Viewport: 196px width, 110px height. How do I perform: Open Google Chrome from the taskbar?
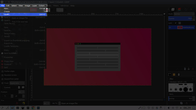pyautogui.click(x=33, y=108)
